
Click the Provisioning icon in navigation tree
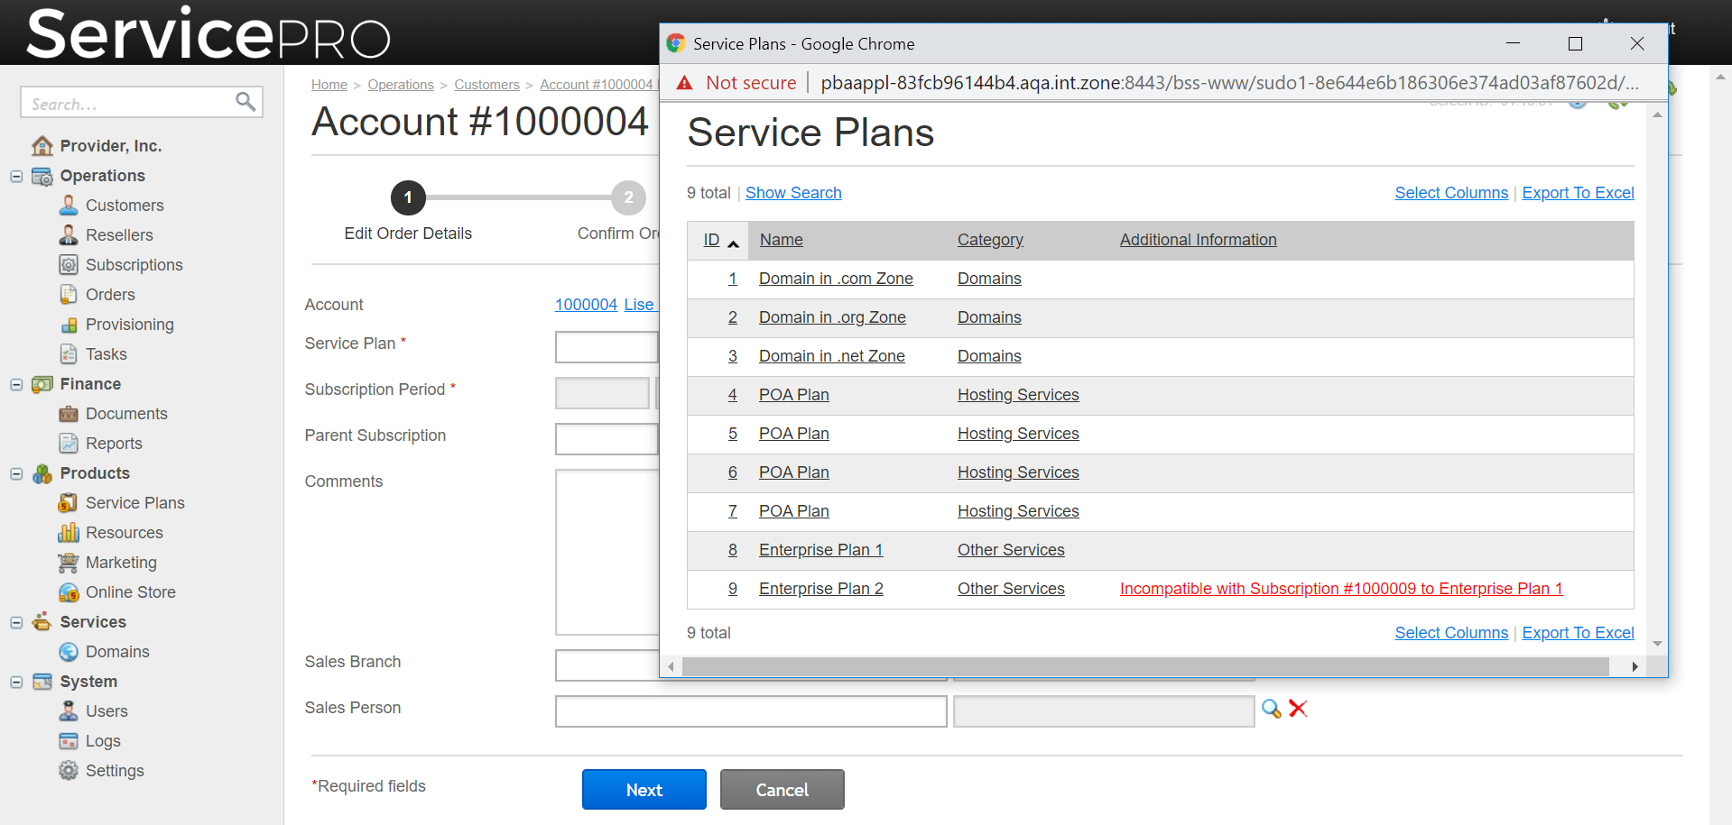pos(69,325)
